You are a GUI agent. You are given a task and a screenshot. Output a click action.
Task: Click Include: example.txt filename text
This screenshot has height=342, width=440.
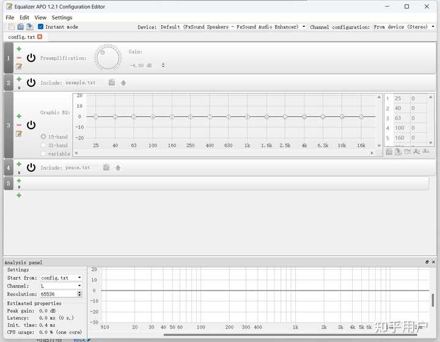pyautogui.click(x=81, y=83)
